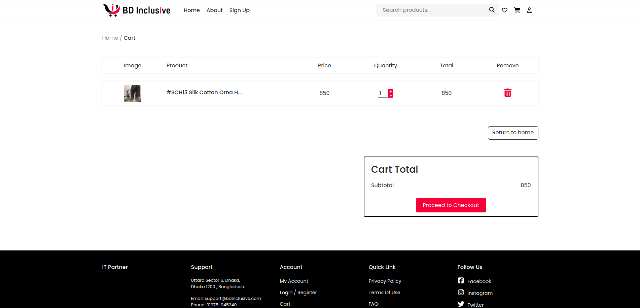The width and height of the screenshot is (640, 308).
Task: Click the Facebook text link
Action: point(479,281)
